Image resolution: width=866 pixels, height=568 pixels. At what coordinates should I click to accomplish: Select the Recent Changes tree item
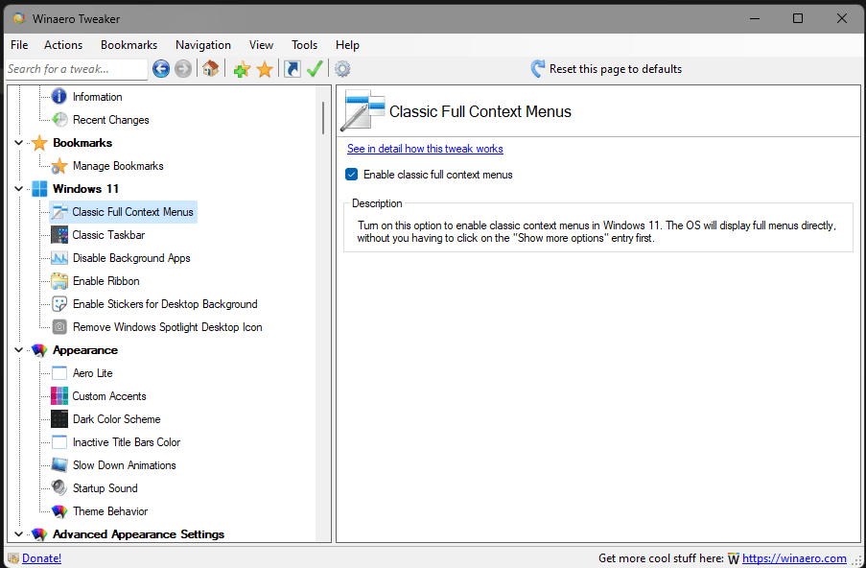click(x=110, y=120)
